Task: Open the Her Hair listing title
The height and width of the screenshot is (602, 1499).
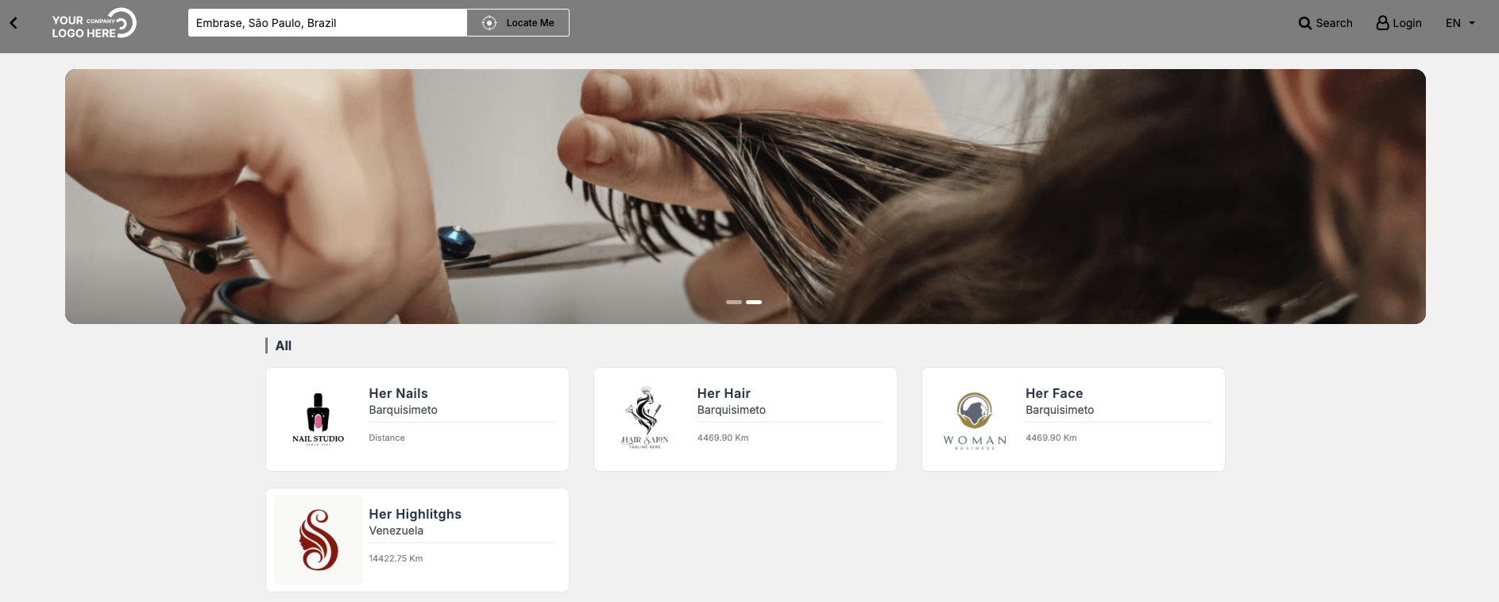Action: click(724, 393)
